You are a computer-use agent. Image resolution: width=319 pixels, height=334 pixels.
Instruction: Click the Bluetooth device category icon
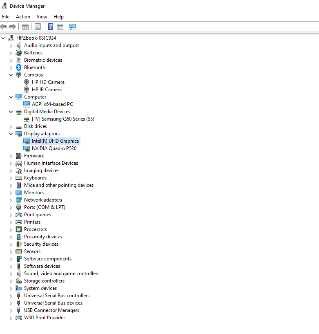point(18,67)
